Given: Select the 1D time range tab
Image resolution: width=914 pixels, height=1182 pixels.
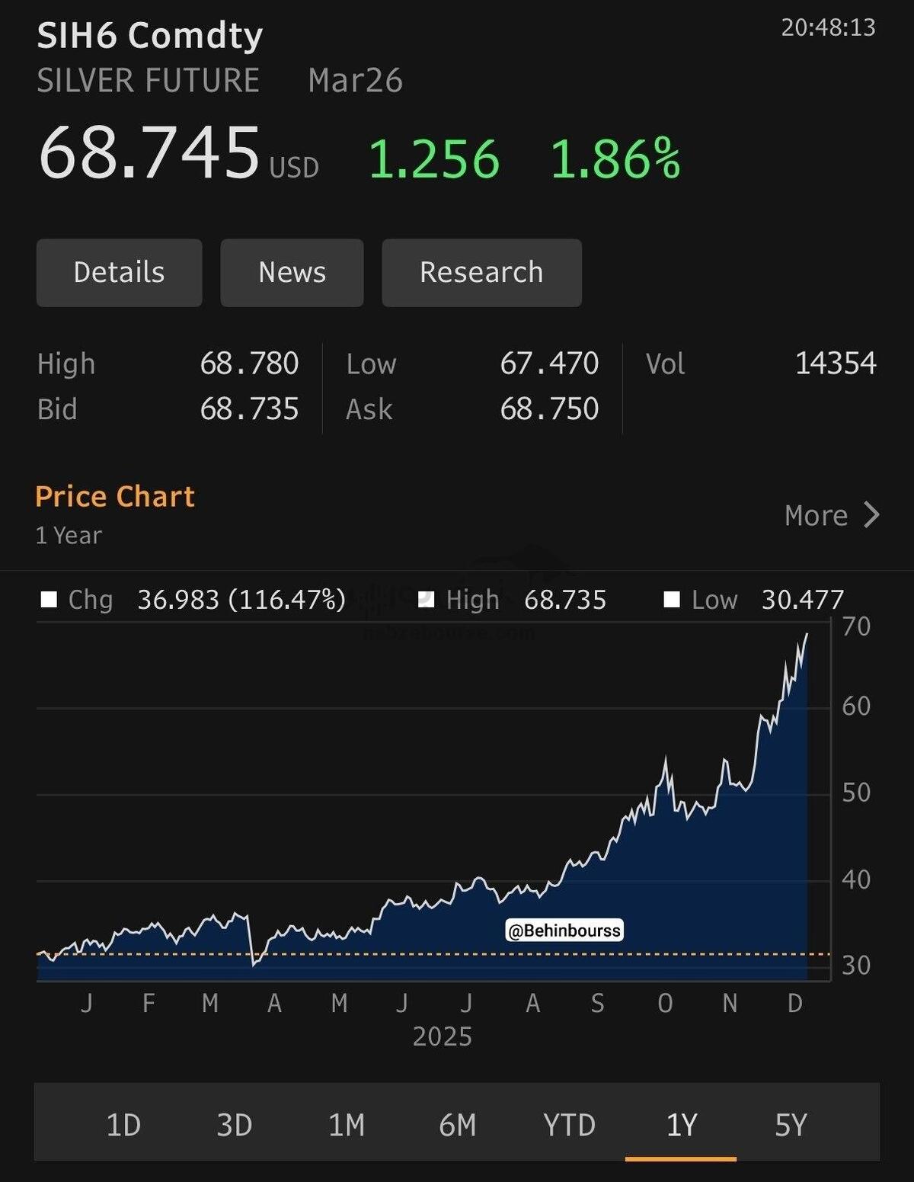Looking at the screenshot, I should point(123,1125).
